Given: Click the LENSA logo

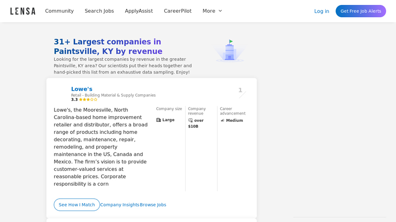Looking at the screenshot, I should point(23,11).
